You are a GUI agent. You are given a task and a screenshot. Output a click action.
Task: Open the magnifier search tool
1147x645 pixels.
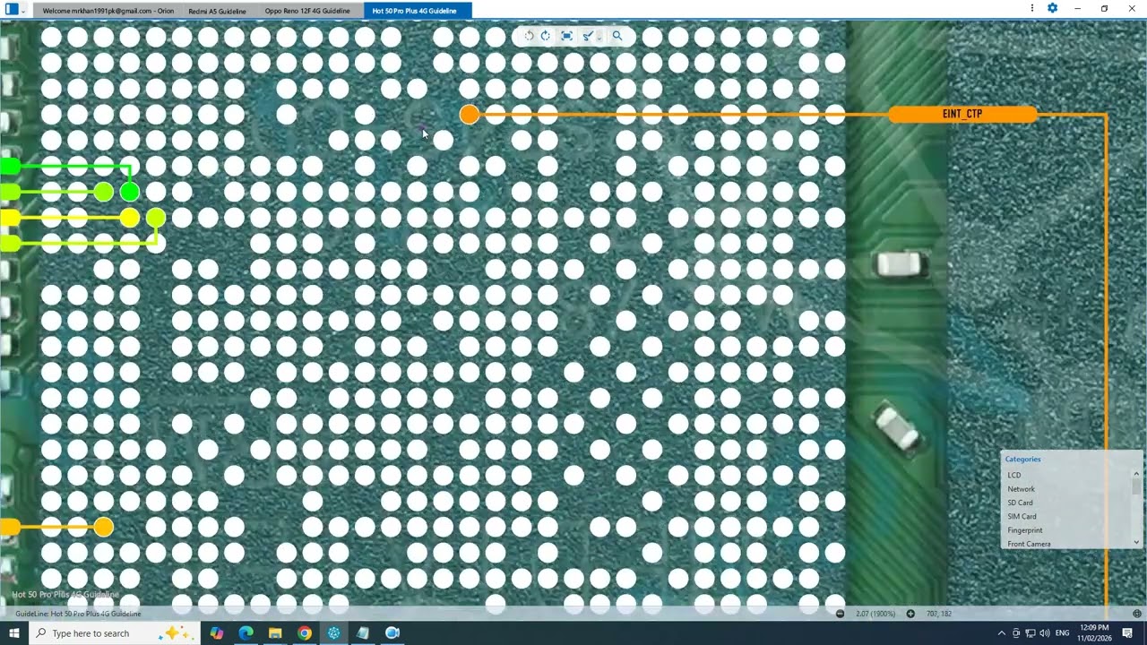(x=617, y=36)
